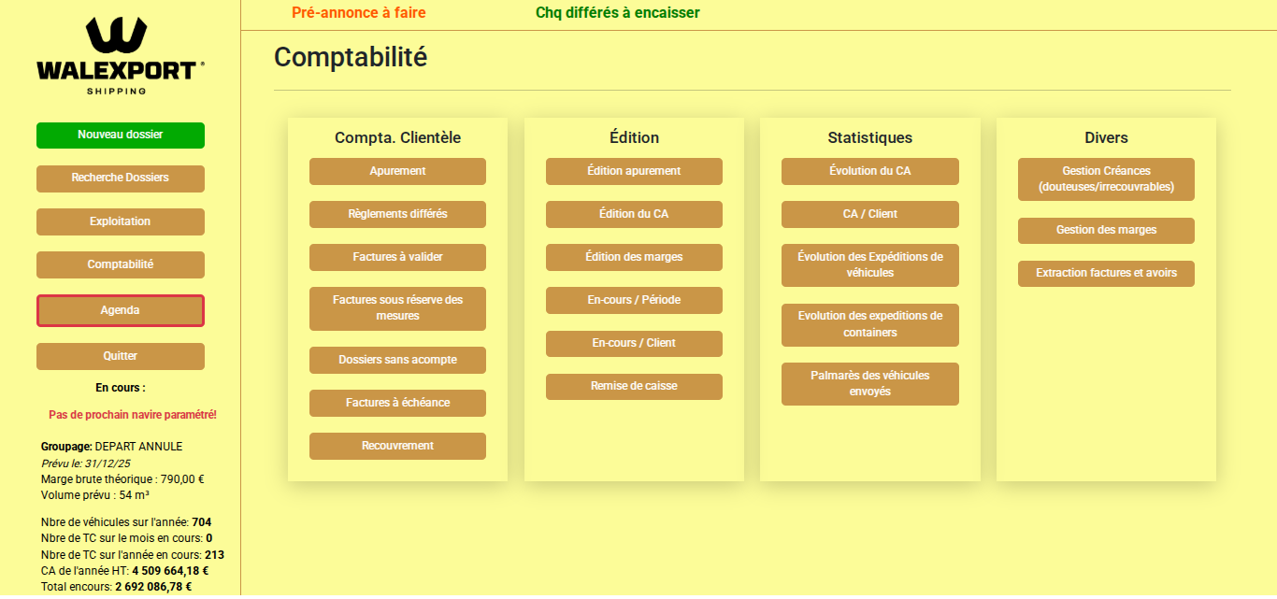Open the Exploitation section
The width and height of the screenshot is (1277, 599).
(x=120, y=221)
